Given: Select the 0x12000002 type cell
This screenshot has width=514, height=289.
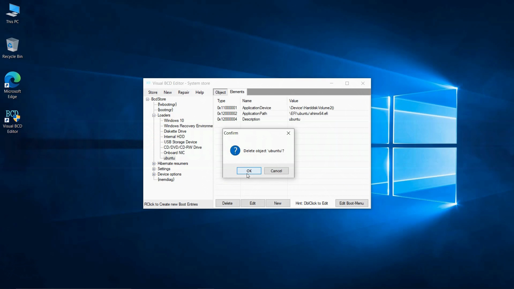Looking at the screenshot, I should (227, 114).
